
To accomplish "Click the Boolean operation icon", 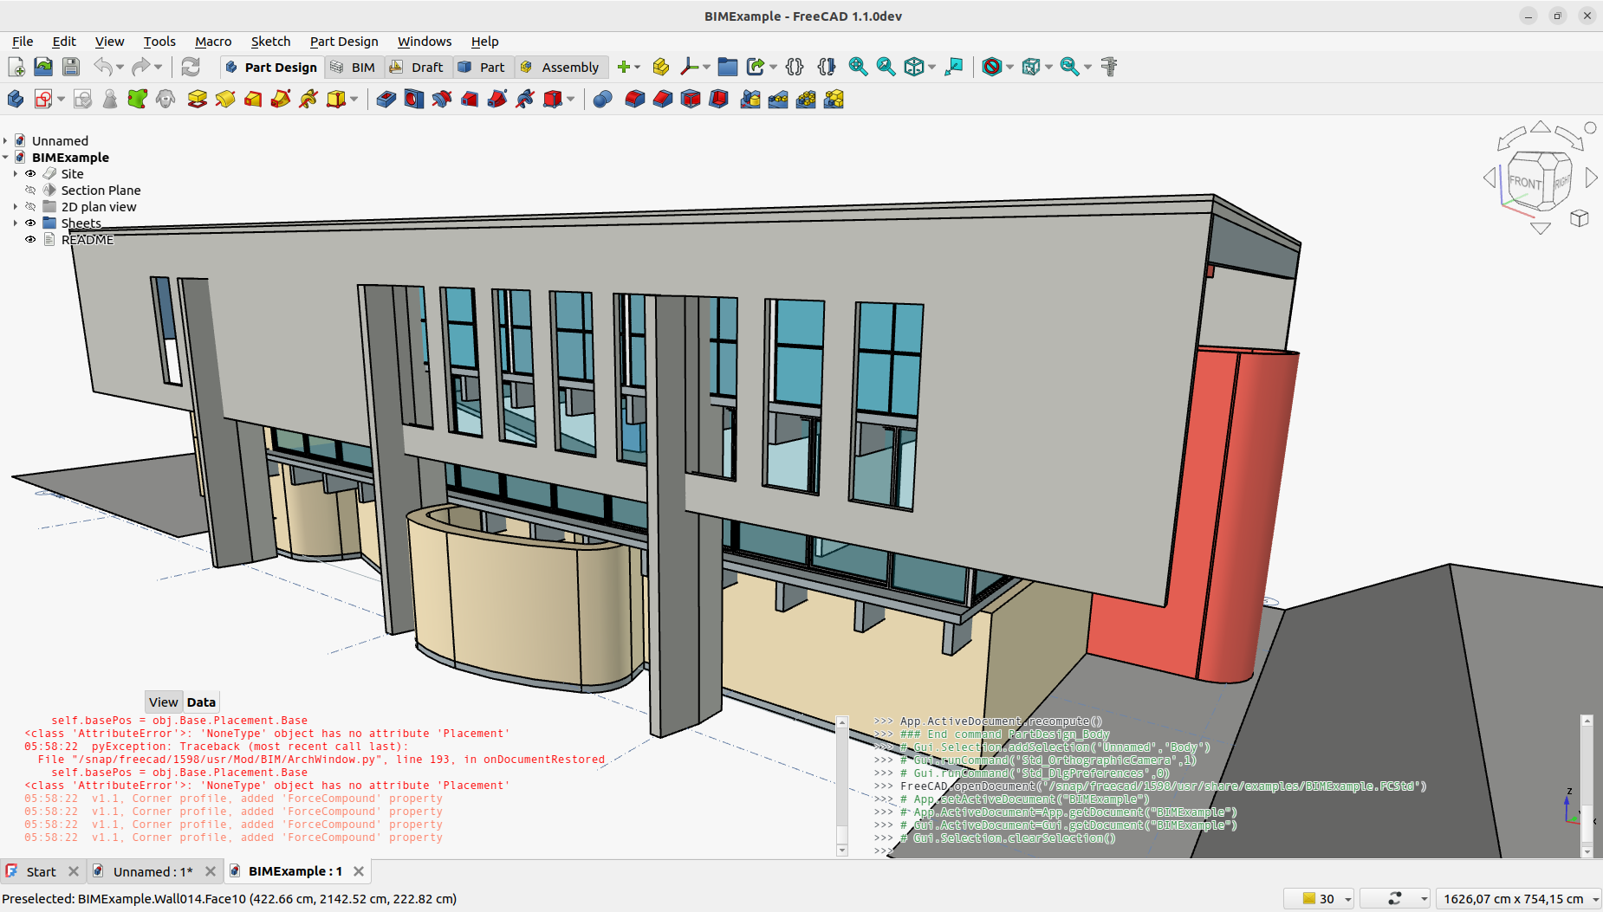I will click(x=603, y=99).
